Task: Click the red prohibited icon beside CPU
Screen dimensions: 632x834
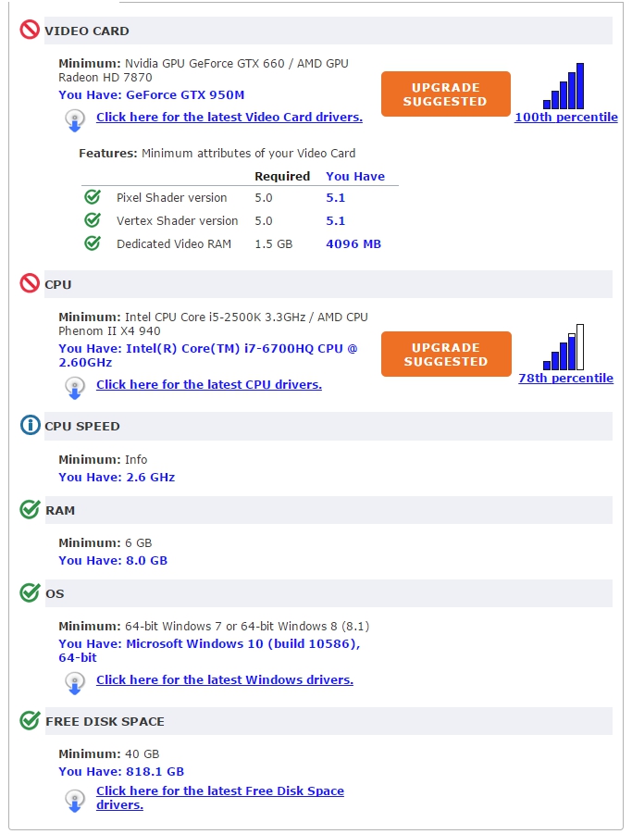Action: pos(30,283)
